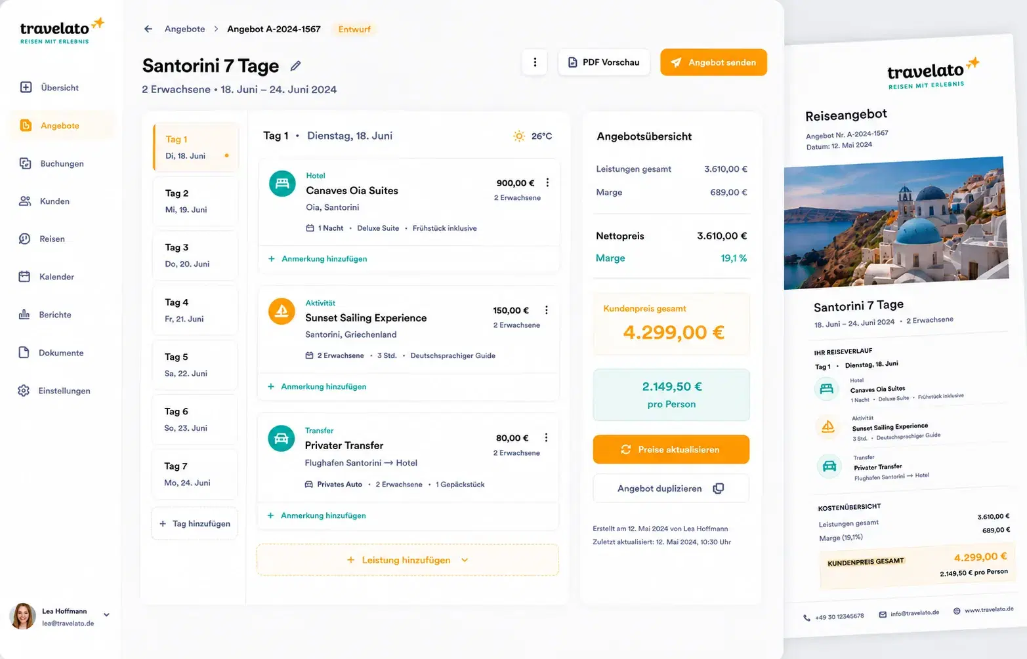
Task: Click the hotel bed icon for Canaves Oia Suites
Action: click(x=282, y=184)
